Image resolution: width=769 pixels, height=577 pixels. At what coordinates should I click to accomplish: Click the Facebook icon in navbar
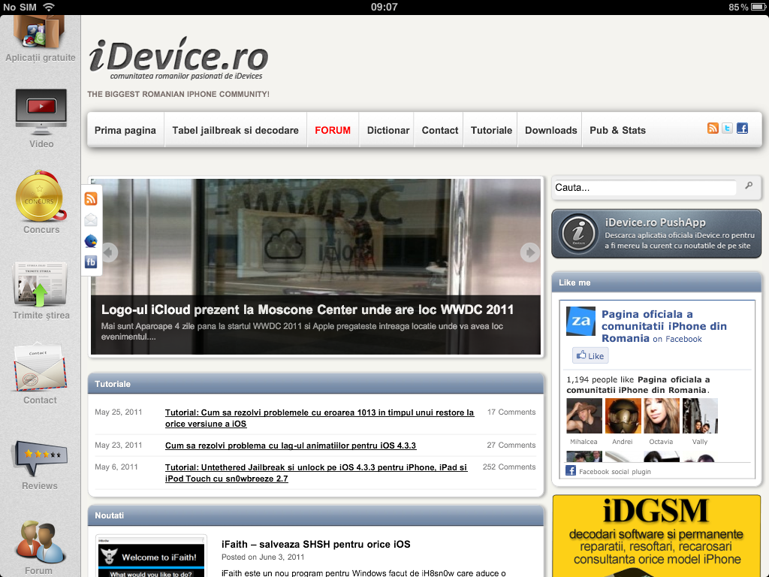(x=742, y=128)
